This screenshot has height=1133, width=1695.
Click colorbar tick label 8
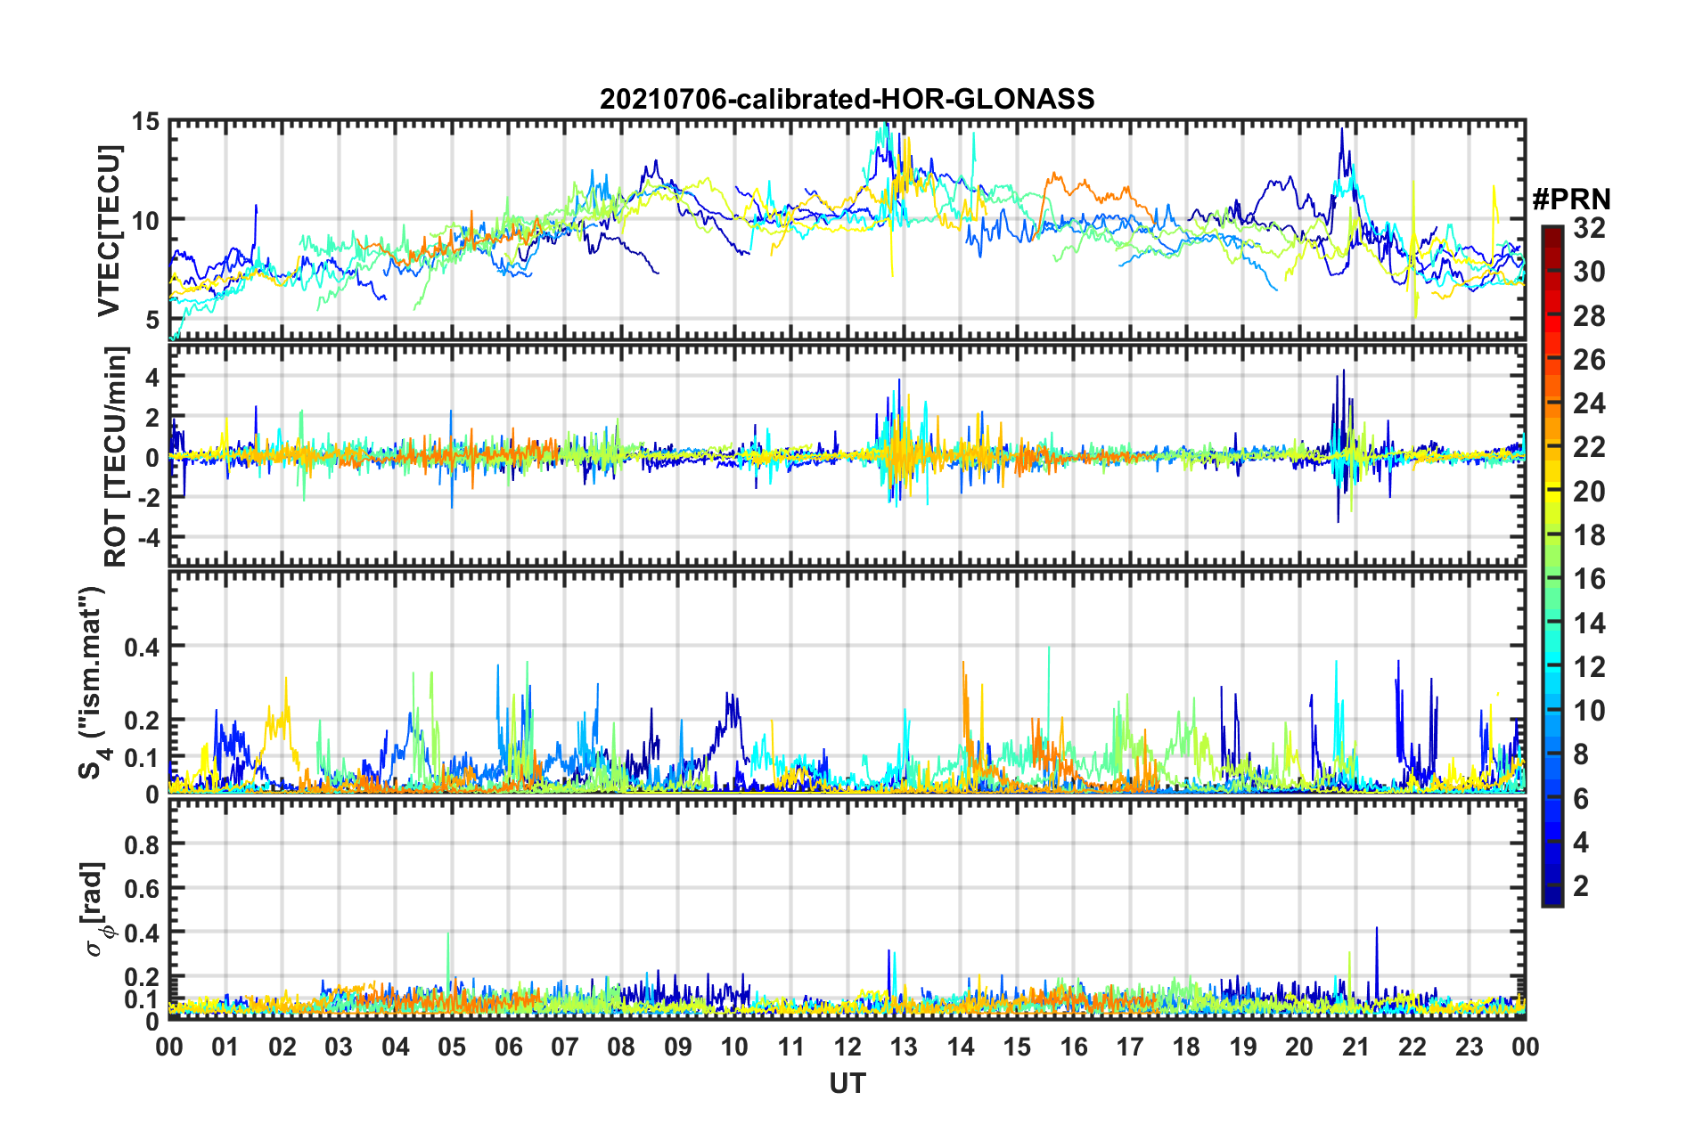pos(1581,754)
